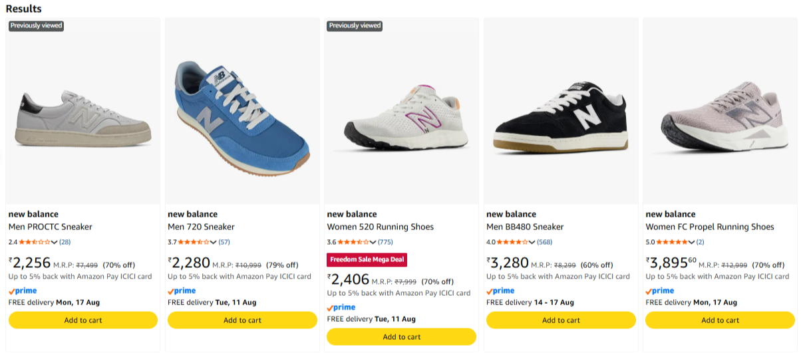Expand rating breakdown chevron for Men 720 Sneaker
The height and width of the screenshot is (353, 801).
(214, 242)
